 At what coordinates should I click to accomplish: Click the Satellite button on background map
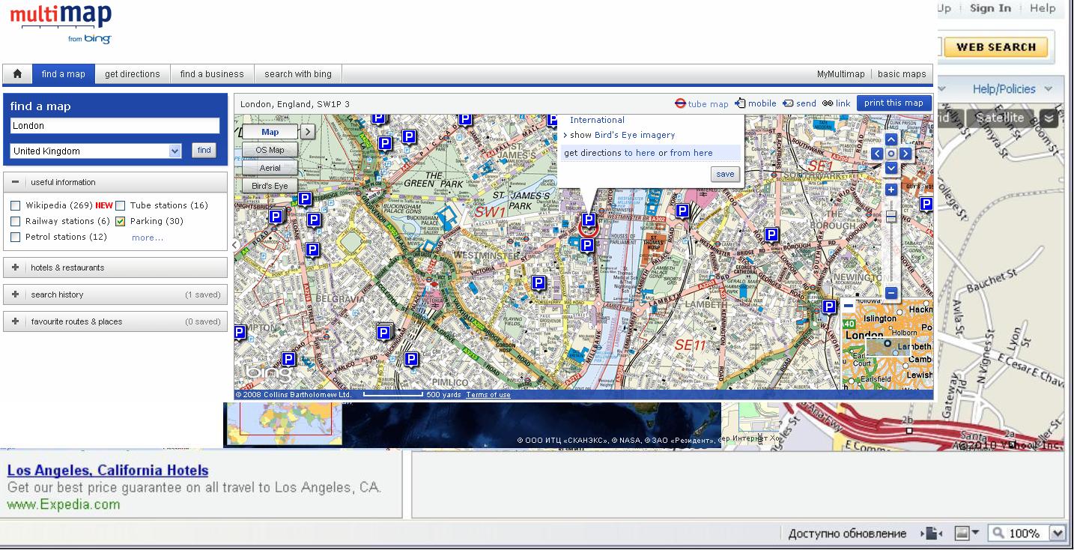pos(999,118)
